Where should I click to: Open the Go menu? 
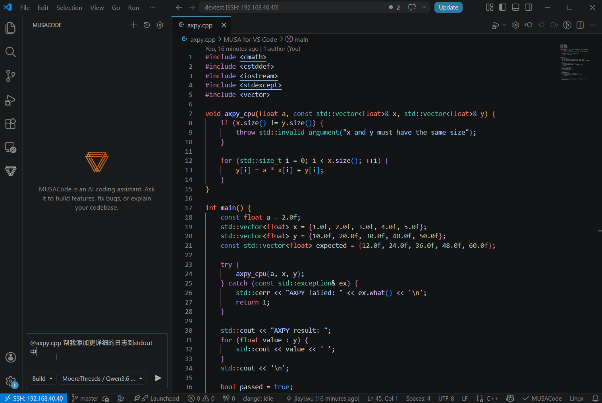pos(116,8)
